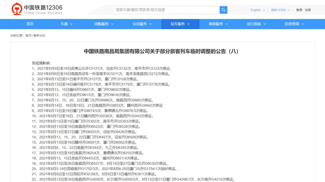
Task: Click the China Railway 12306 logo
Action: [37, 10]
